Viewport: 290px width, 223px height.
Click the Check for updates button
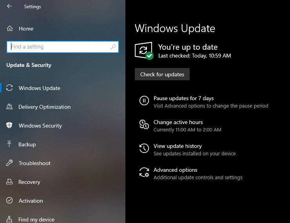point(162,74)
